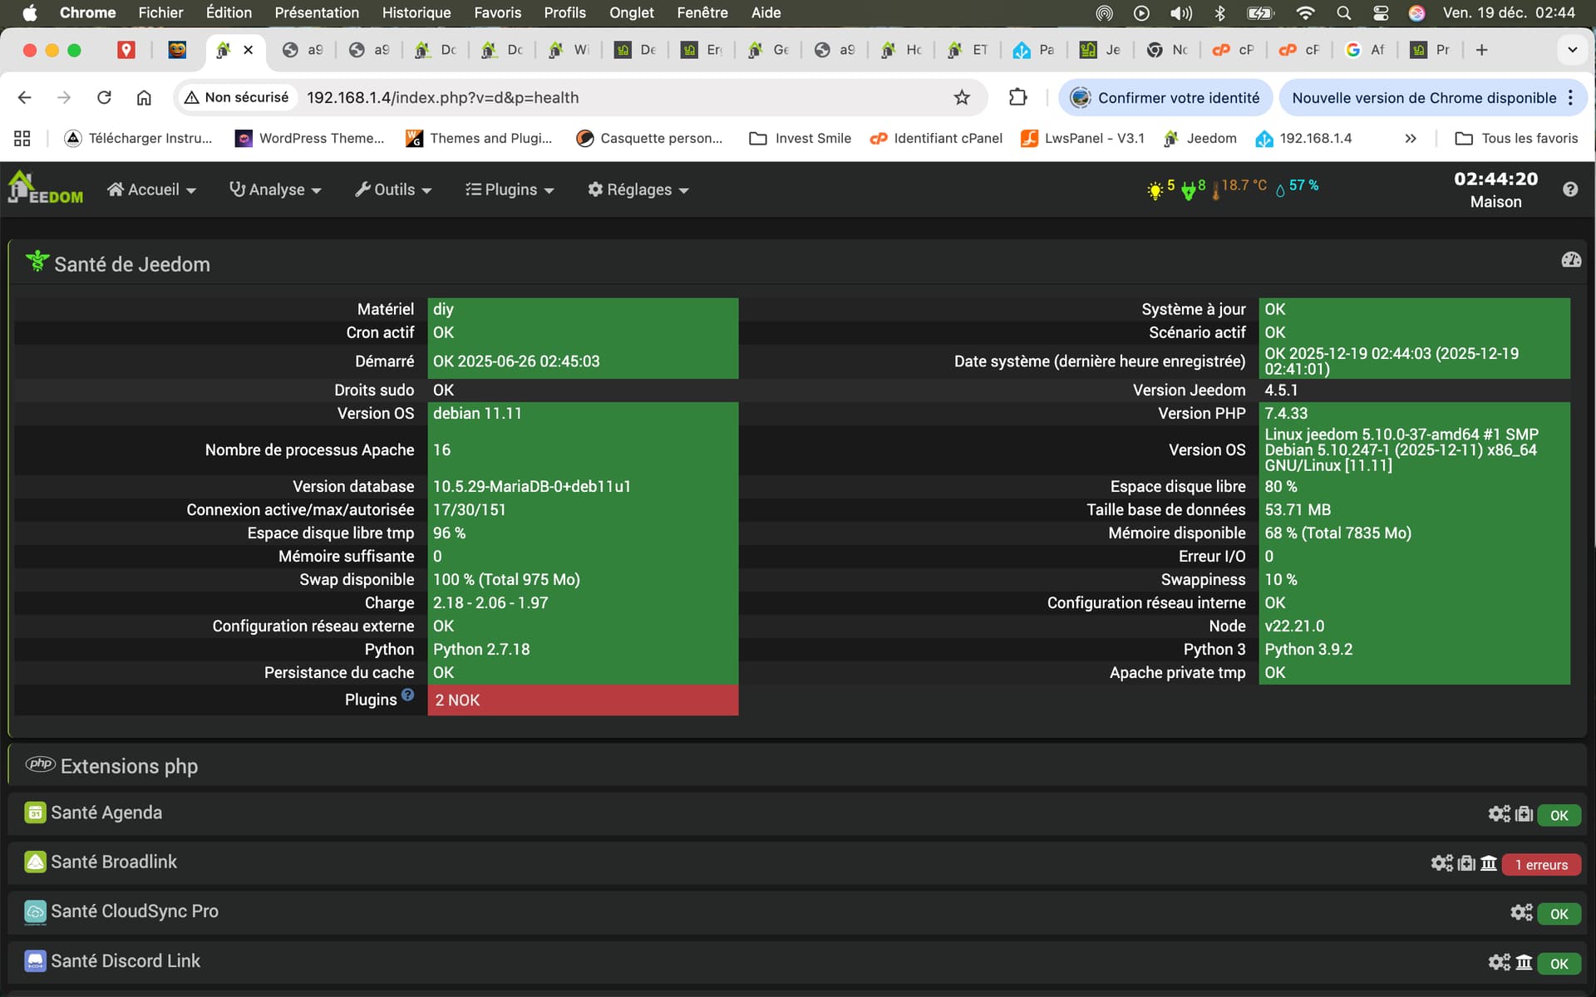Bookmark page with star icon

[x=962, y=98]
